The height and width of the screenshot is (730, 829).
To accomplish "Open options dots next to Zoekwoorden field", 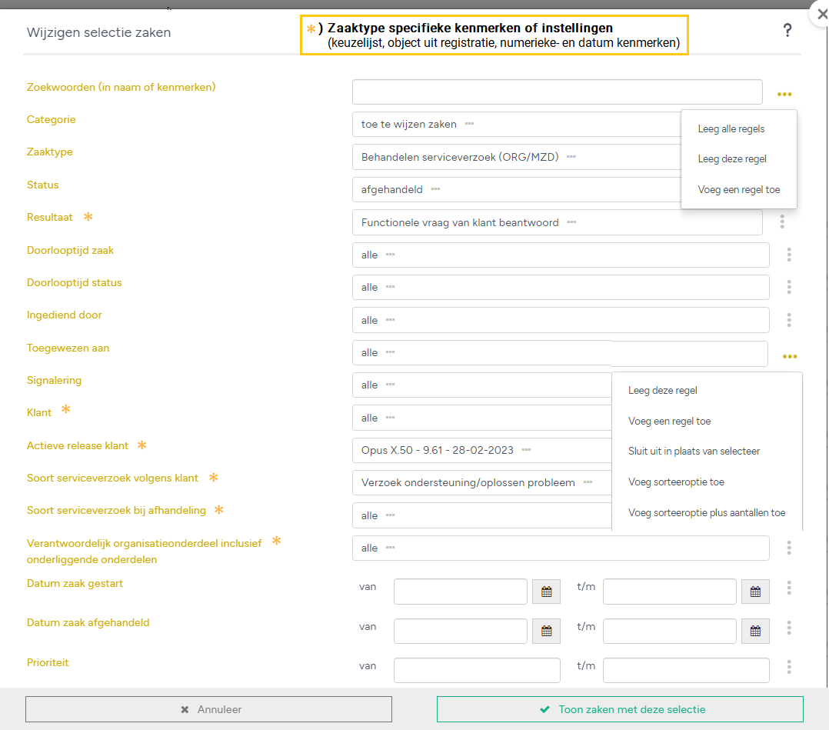I will pyautogui.click(x=784, y=94).
